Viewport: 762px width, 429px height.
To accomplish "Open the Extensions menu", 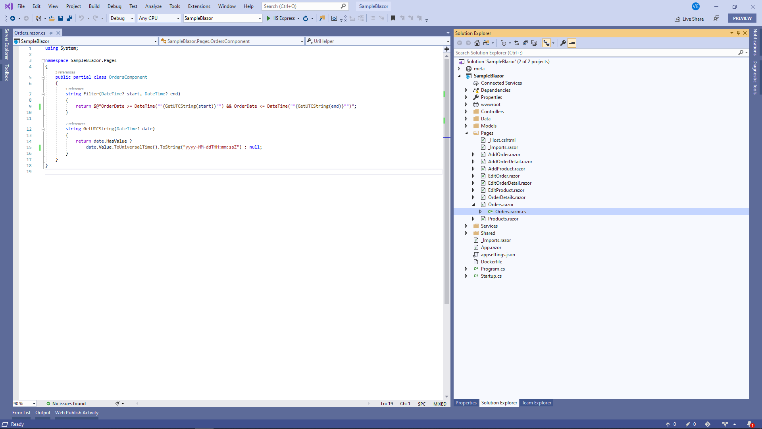I will 199,6.
